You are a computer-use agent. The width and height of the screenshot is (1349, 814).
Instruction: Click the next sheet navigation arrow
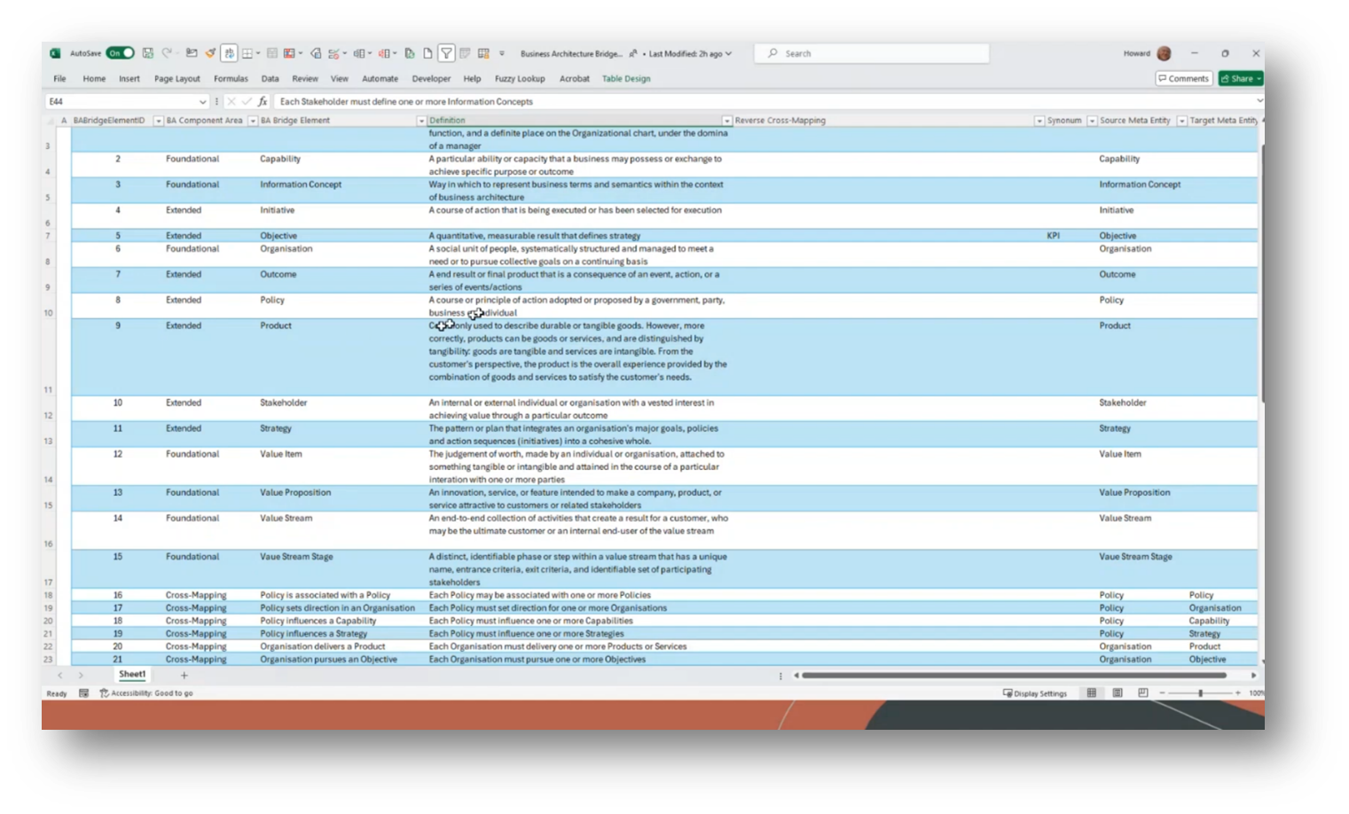click(81, 676)
